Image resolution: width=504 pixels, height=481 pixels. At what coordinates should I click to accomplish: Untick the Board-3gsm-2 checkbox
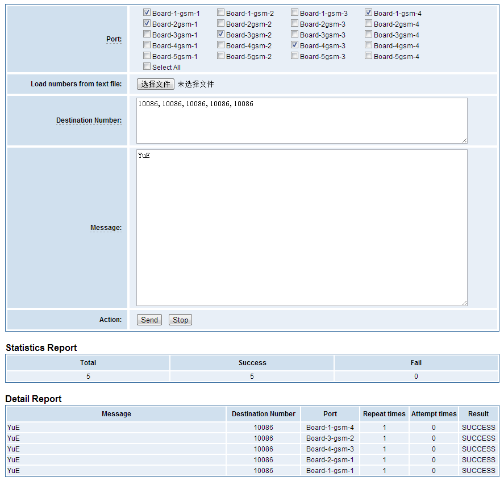tap(221, 34)
